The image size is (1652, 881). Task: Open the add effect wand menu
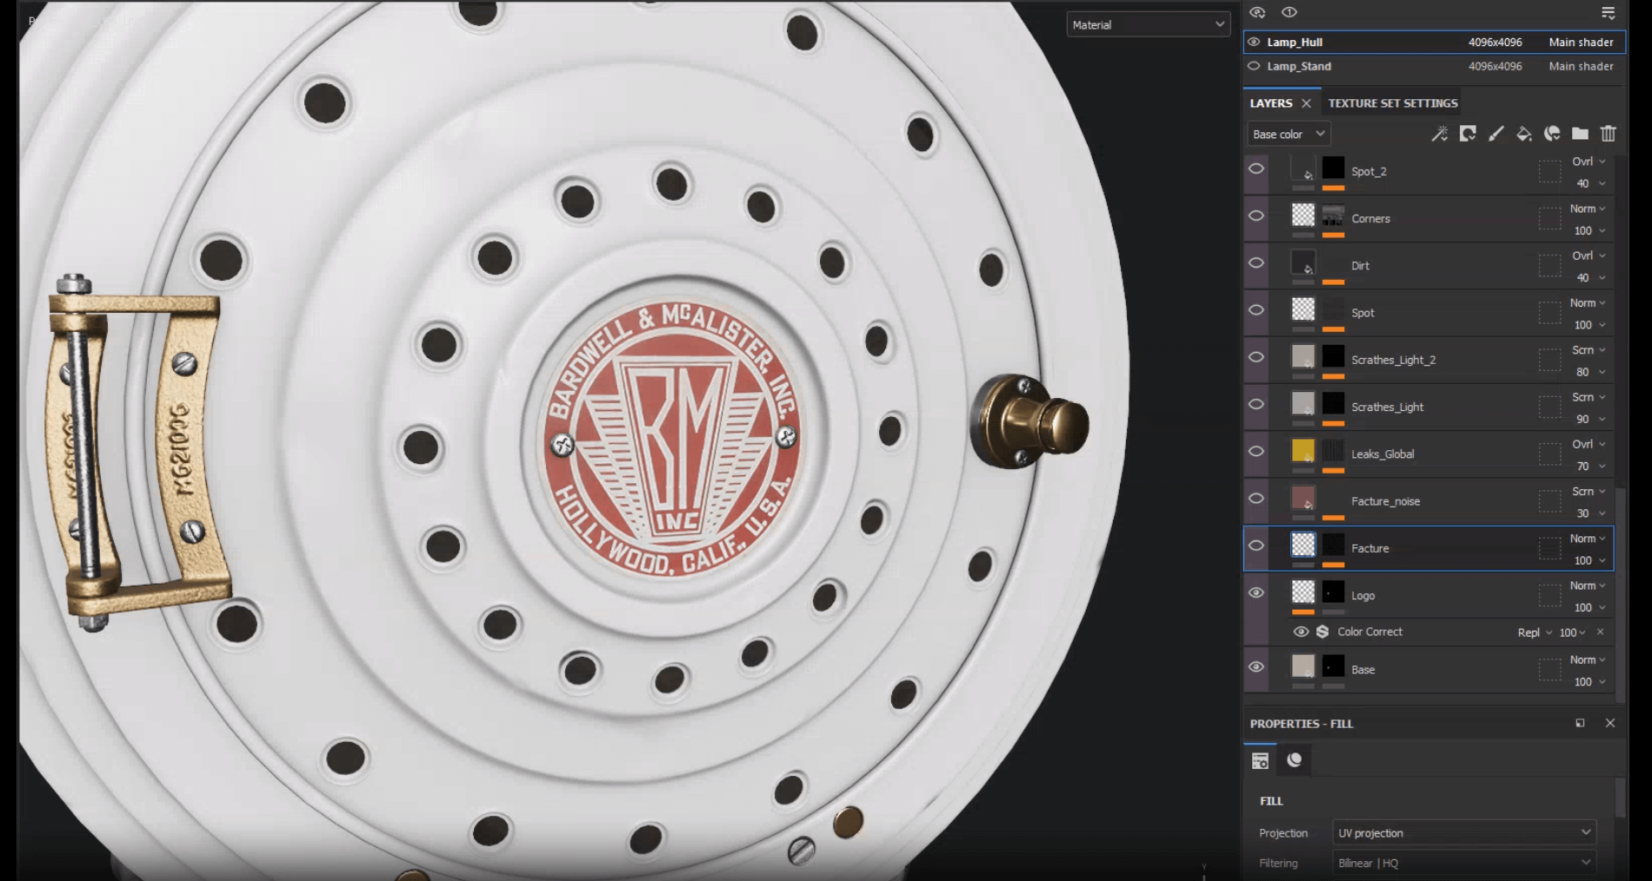pos(1440,134)
